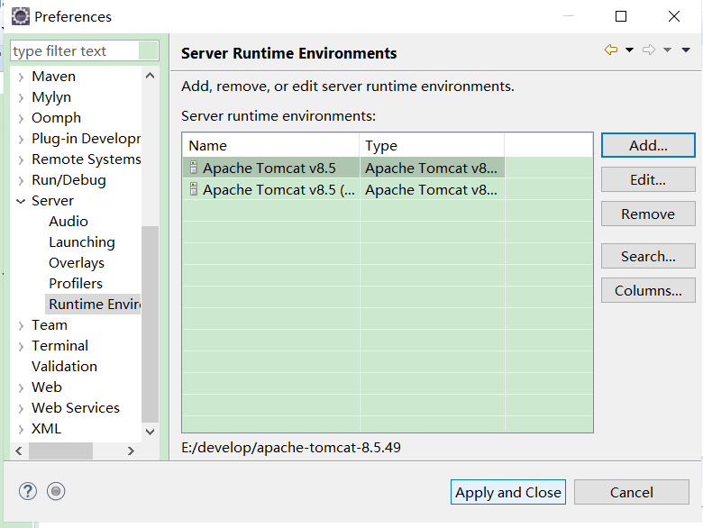The width and height of the screenshot is (703, 528).
Task: Open the view menu triangle in header
Action: (686, 50)
